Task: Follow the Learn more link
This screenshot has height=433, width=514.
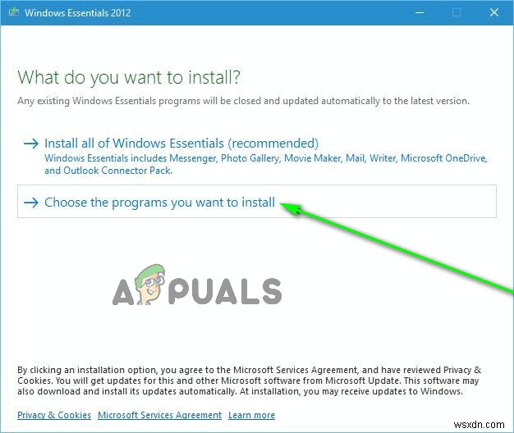Action: [252, 415]
